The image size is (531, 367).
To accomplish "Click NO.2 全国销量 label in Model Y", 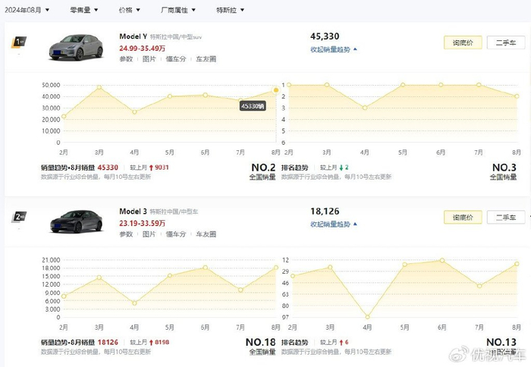I will click(x=262, y=171).
